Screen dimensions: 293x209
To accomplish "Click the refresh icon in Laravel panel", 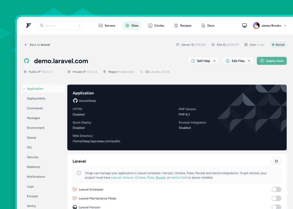I will pos(276,161).
